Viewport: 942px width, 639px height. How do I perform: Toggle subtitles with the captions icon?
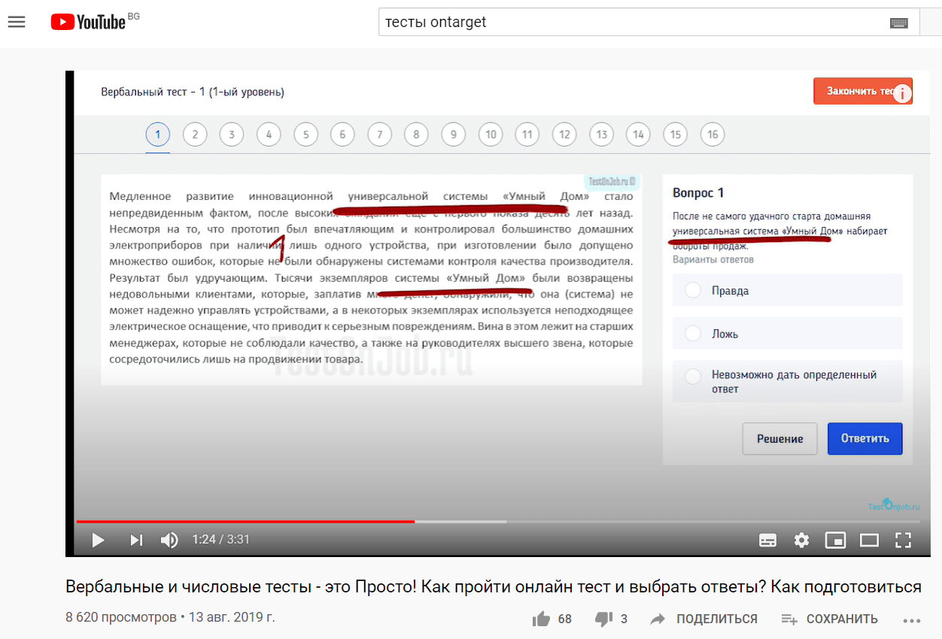point(767,540)
